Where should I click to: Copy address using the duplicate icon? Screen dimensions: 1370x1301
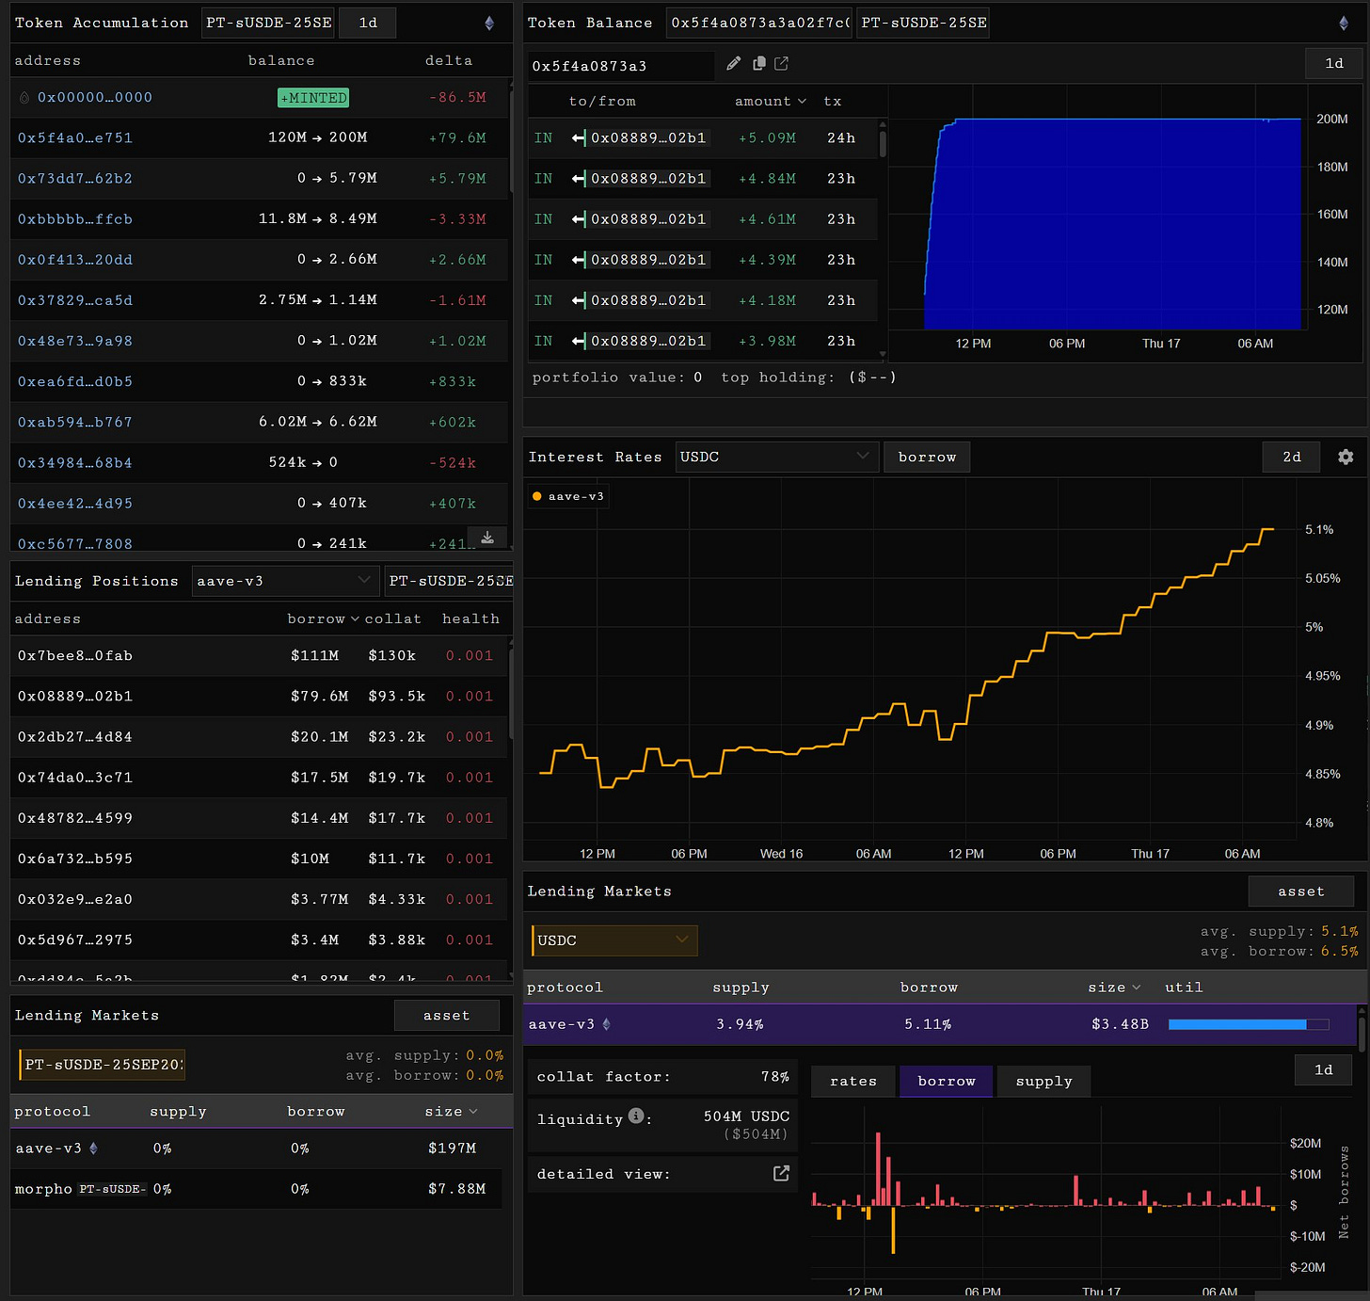(x=758, y=63)
